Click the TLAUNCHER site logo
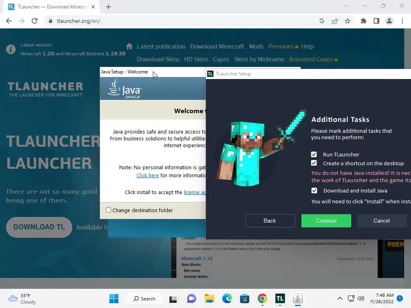Screen dimensions: 411x308 45,89
